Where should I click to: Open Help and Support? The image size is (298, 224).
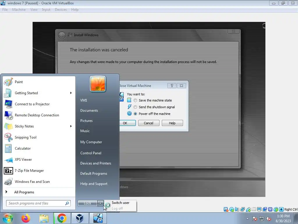[94, 184]
